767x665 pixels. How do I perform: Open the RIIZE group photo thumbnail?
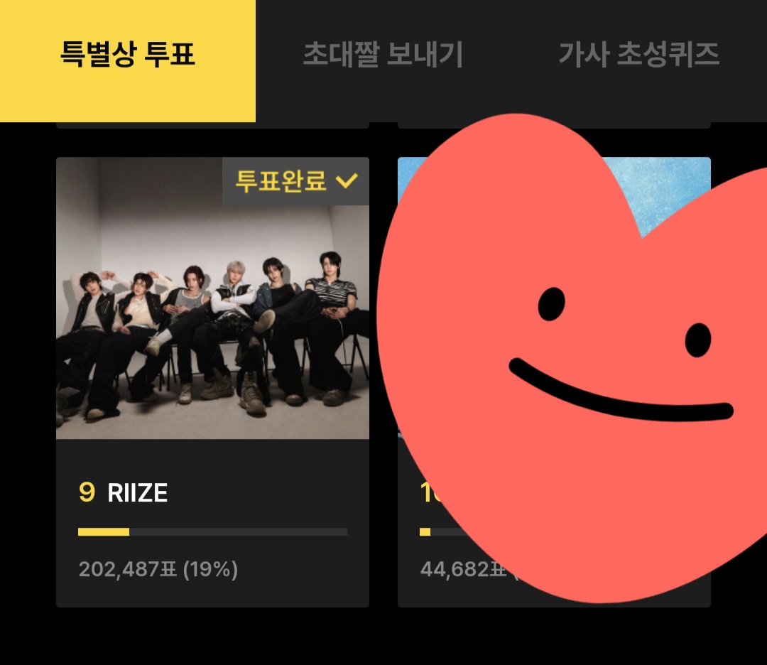(212, 298)
